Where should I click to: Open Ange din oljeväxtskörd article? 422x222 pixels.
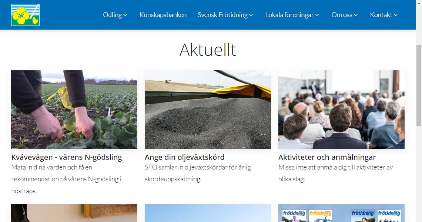tap(185, 157)
